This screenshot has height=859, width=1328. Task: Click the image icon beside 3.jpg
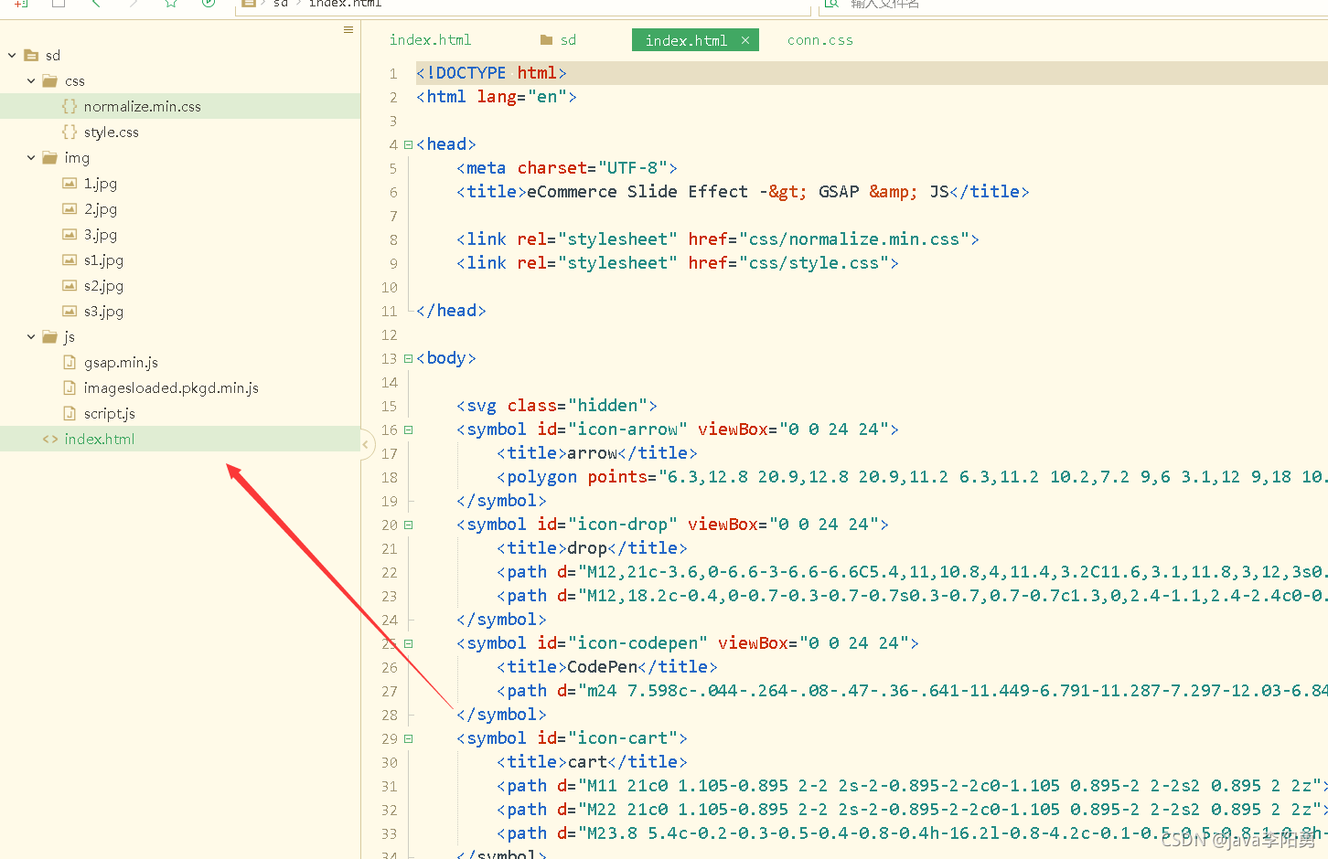pos(70,235)
